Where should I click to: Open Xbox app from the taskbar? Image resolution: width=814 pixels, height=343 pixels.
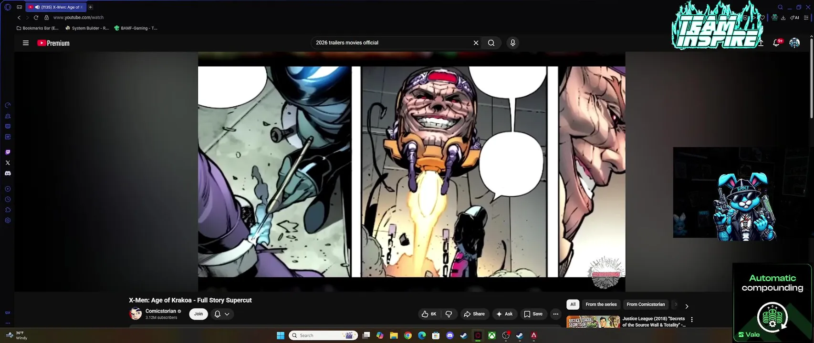tap(491, 335)
